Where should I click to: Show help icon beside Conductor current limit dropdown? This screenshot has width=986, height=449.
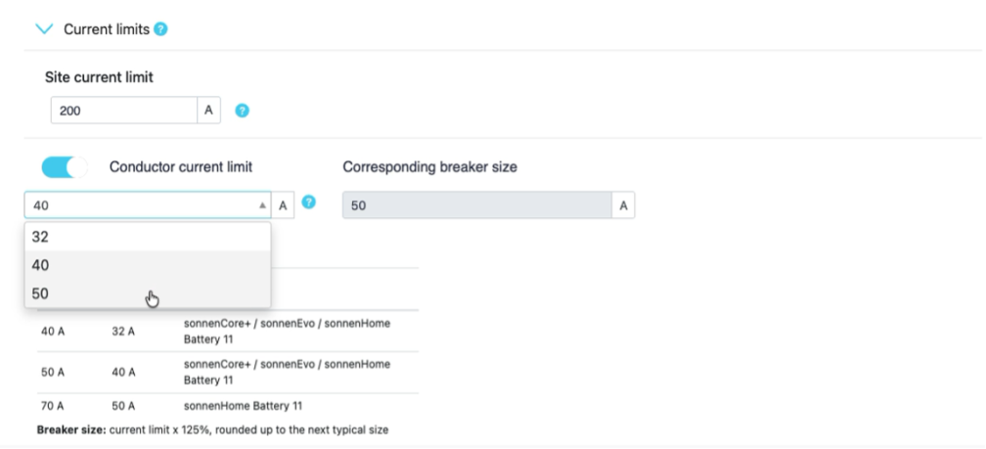coord(309,203)
